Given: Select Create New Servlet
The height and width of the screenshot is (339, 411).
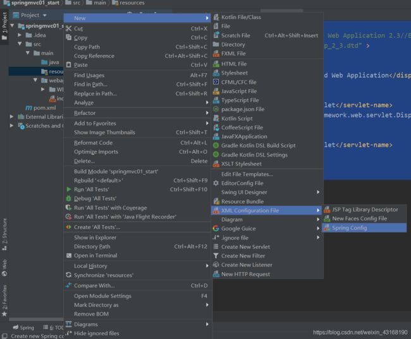Looking at the screenshot, I should (267, 247).
